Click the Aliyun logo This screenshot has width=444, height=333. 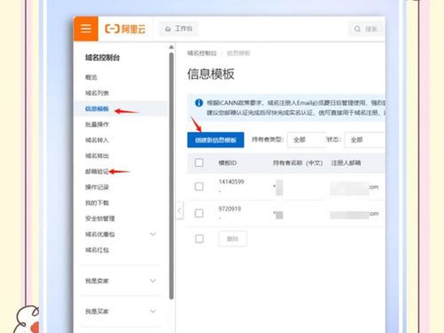[125, 29]
